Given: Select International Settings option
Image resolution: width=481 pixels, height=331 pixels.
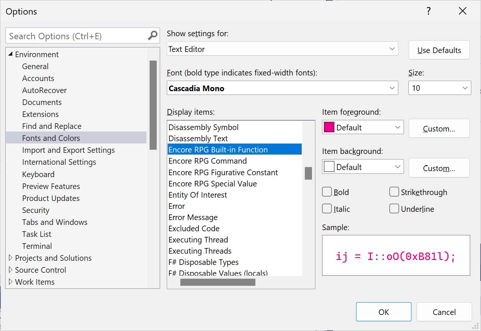Looking at the screenshot, I should (x=59, y=162).
